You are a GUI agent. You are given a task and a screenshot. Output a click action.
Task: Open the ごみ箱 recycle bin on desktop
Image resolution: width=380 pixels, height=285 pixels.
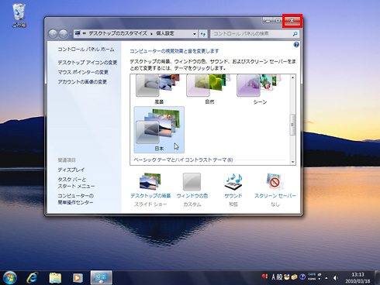(19, 15)
